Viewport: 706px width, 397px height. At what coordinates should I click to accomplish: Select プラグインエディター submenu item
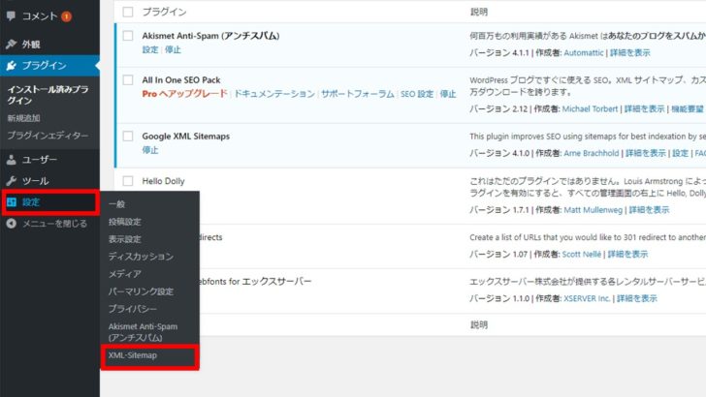(x=48, y=136)
